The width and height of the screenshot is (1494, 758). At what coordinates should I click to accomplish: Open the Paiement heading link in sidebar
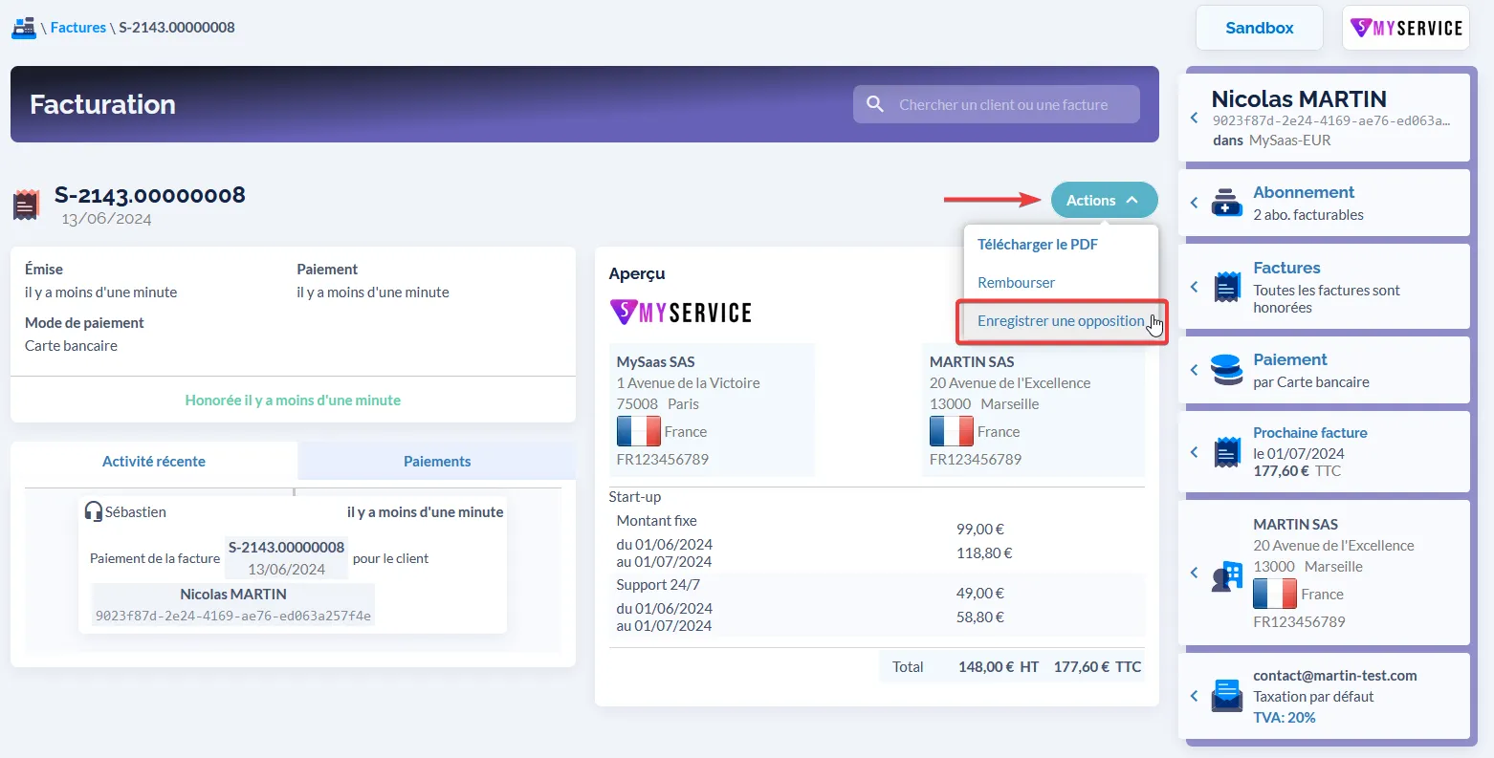coord(1290,359)
